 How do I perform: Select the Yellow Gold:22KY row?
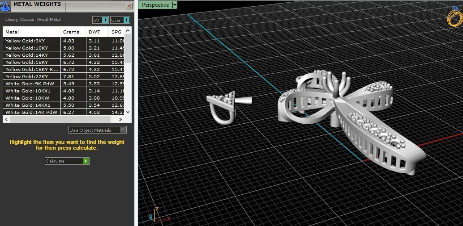coord(64,76)
